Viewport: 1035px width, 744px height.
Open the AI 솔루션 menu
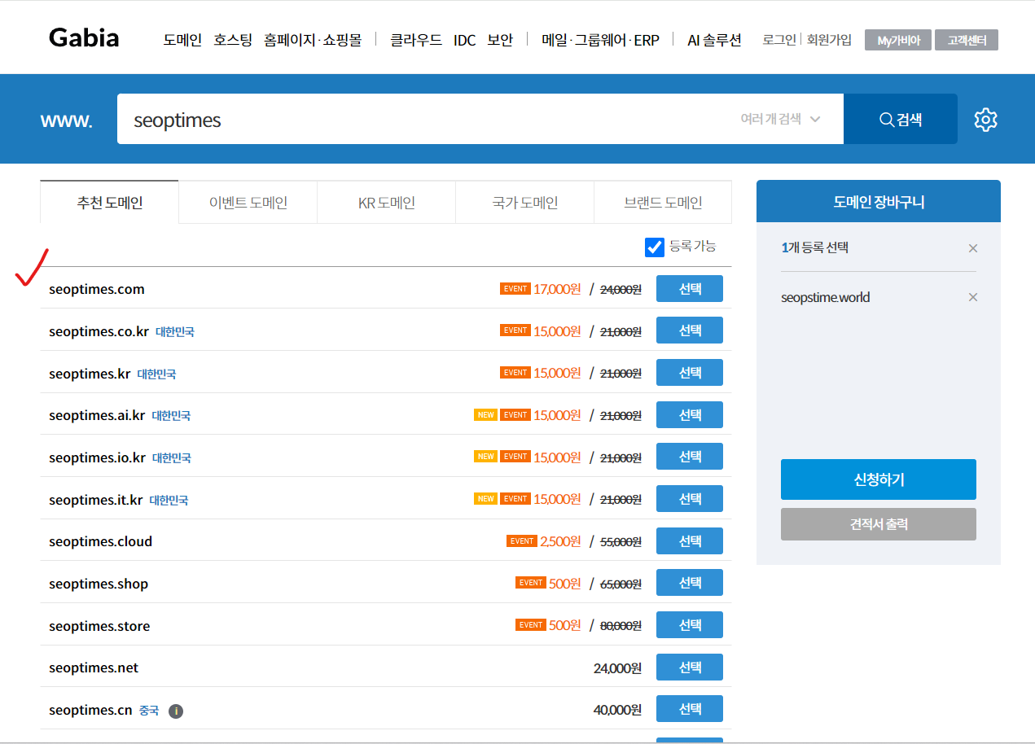(714, 39)
